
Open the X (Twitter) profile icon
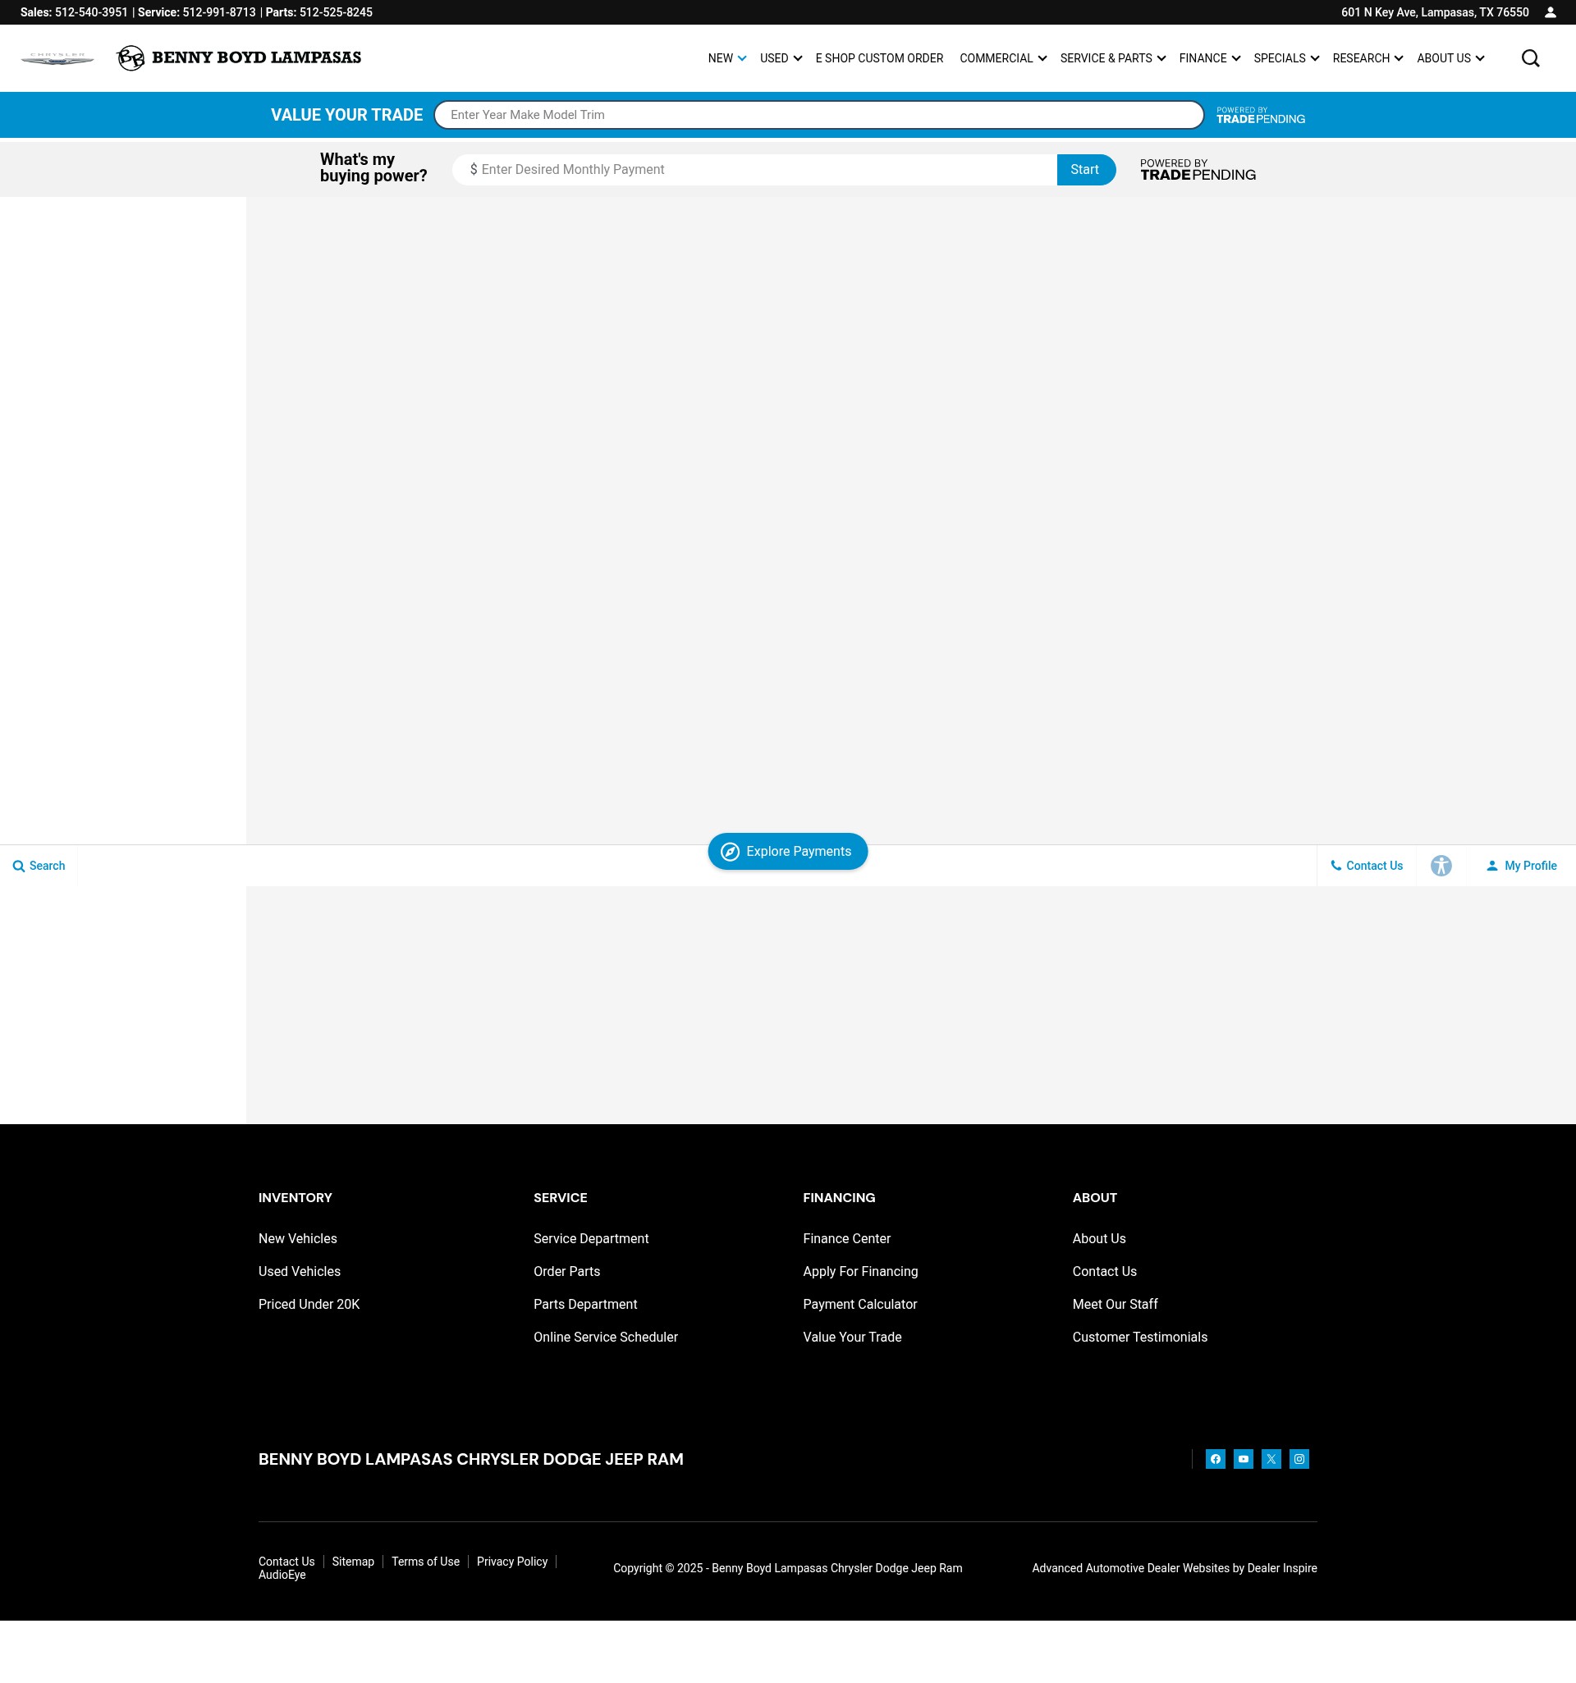coord(1271,1459)
